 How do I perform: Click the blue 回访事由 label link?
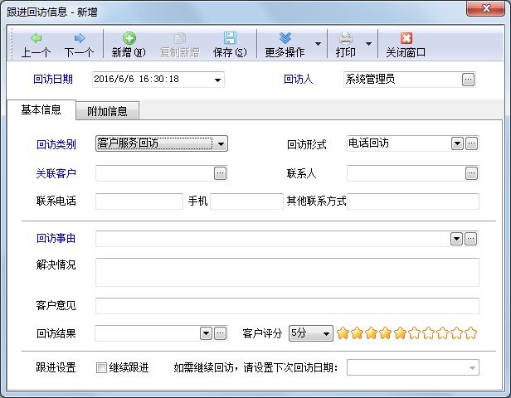pos(56,239)
